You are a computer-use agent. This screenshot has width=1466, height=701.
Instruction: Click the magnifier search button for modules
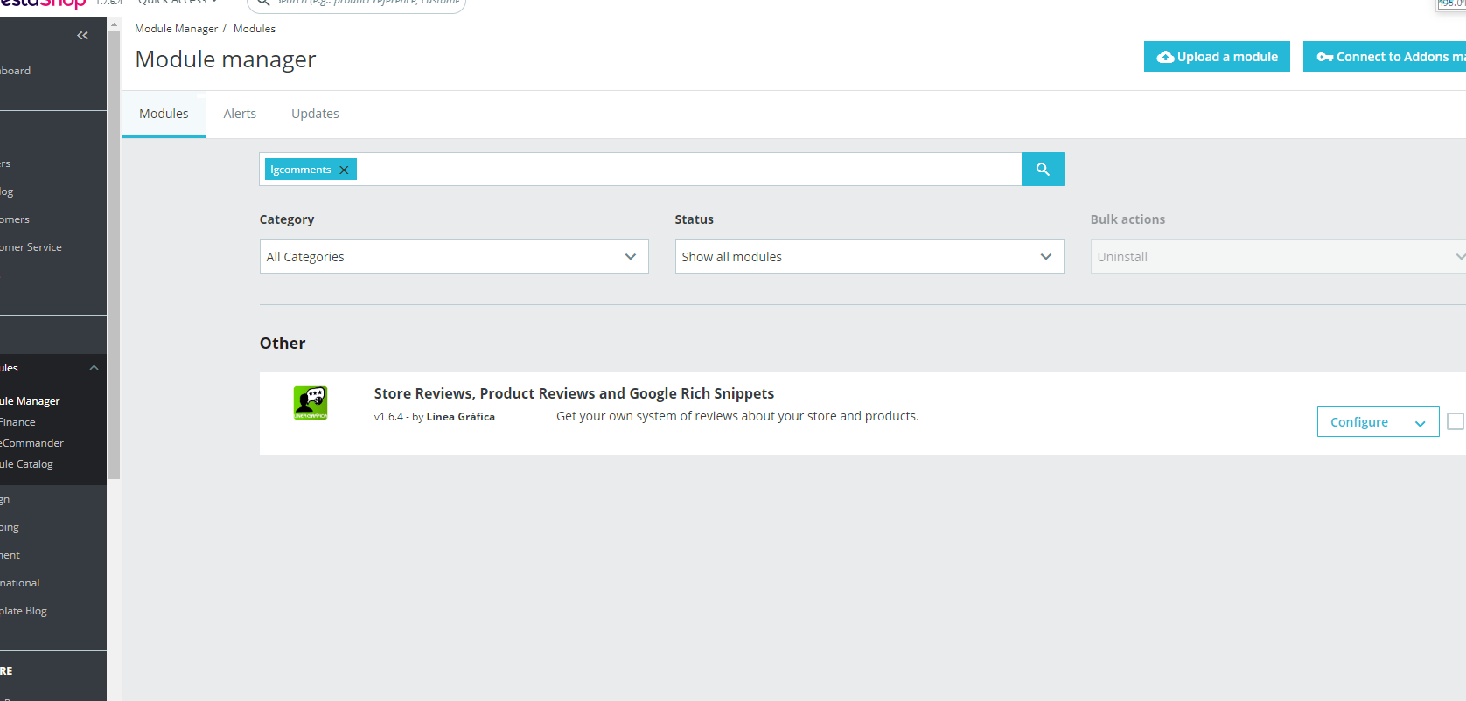pos(1043,170)
